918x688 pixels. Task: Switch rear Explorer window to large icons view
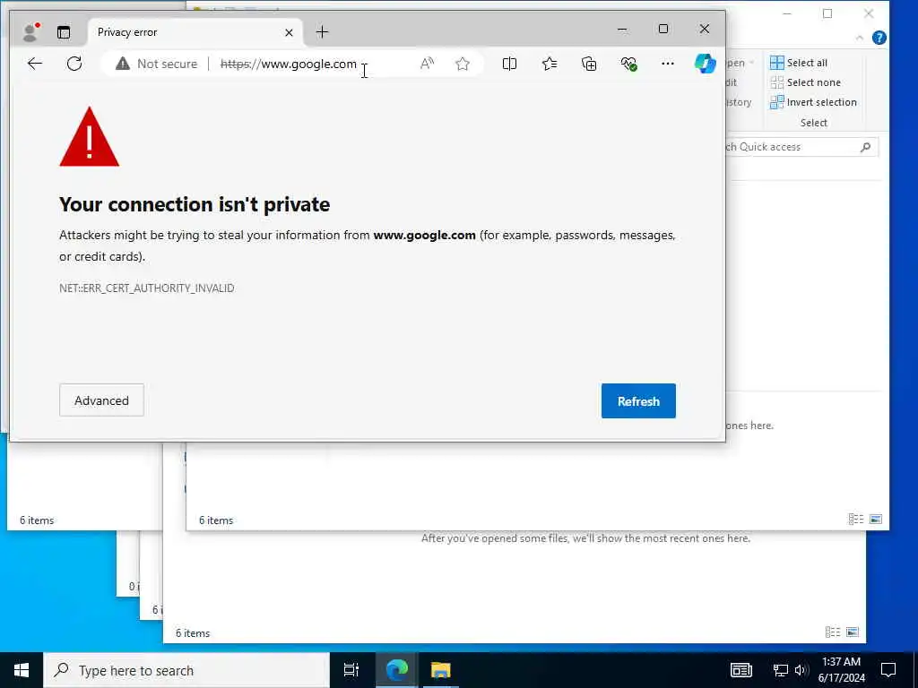tap(853, 632)
